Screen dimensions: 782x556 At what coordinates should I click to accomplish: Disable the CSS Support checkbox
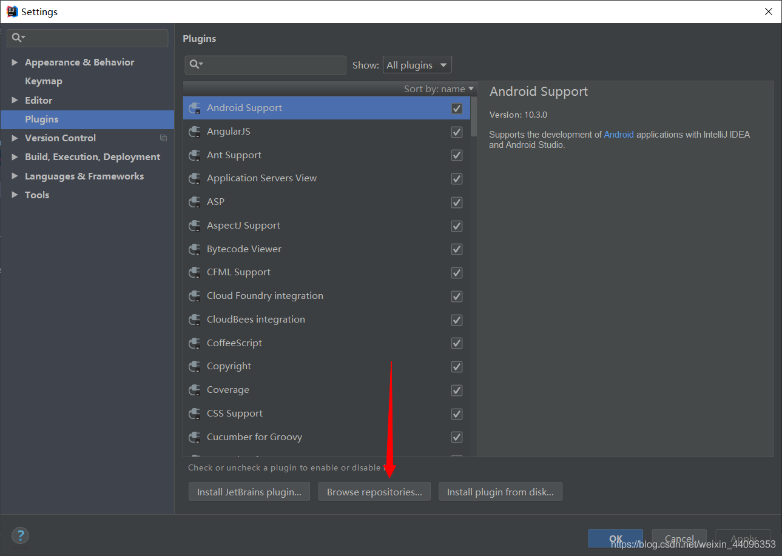[x=457, y=414]
